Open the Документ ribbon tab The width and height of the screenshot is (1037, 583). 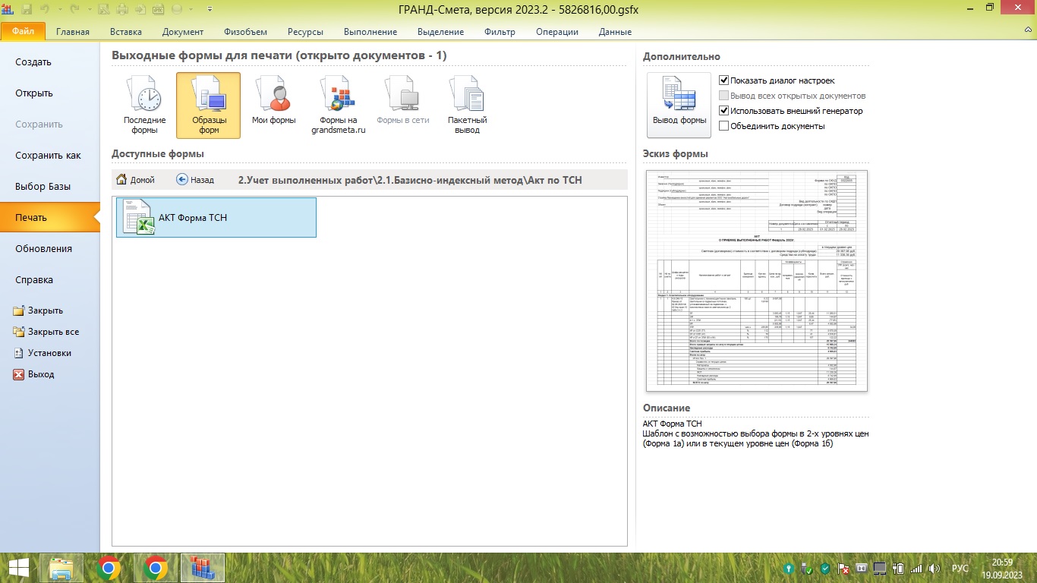(x=183, y=32)
